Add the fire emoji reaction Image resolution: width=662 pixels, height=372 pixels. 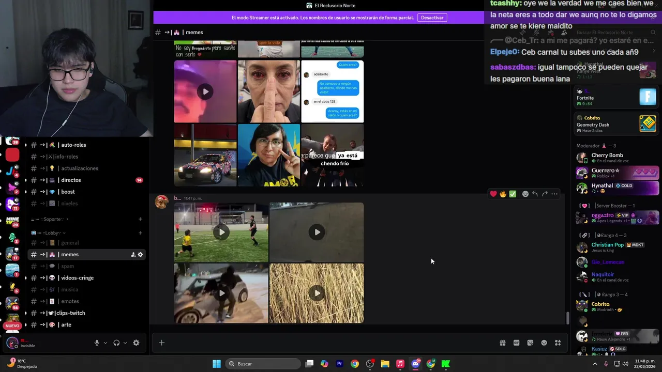pyautogui.click(x=503, y=194)
